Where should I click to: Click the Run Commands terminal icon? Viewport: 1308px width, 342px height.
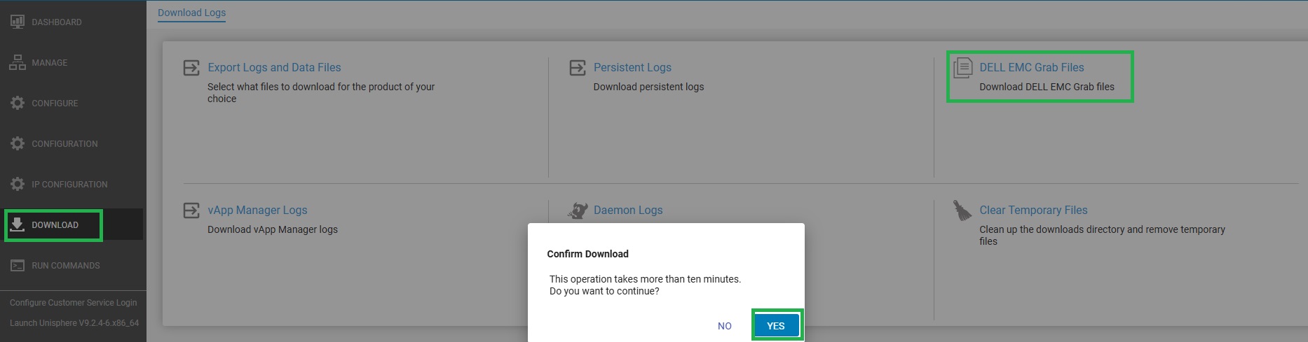click(18, 266)
